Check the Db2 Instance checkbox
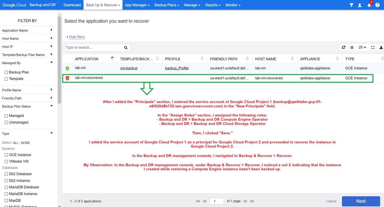The height and width of the screenshot is (207, 384). coord(6,181)
